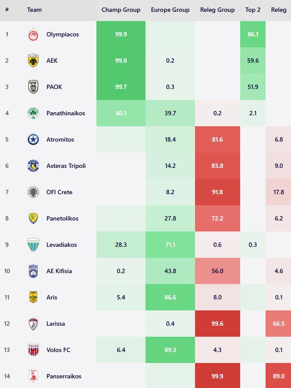The image size is (291, 388).
Task: Sort by Champ Group column
Action: 121,10
